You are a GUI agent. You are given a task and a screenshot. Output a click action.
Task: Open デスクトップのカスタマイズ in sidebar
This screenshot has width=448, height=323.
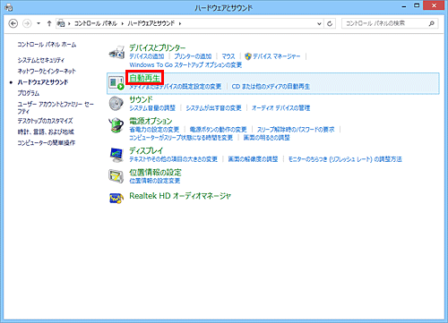coord(45,121)
